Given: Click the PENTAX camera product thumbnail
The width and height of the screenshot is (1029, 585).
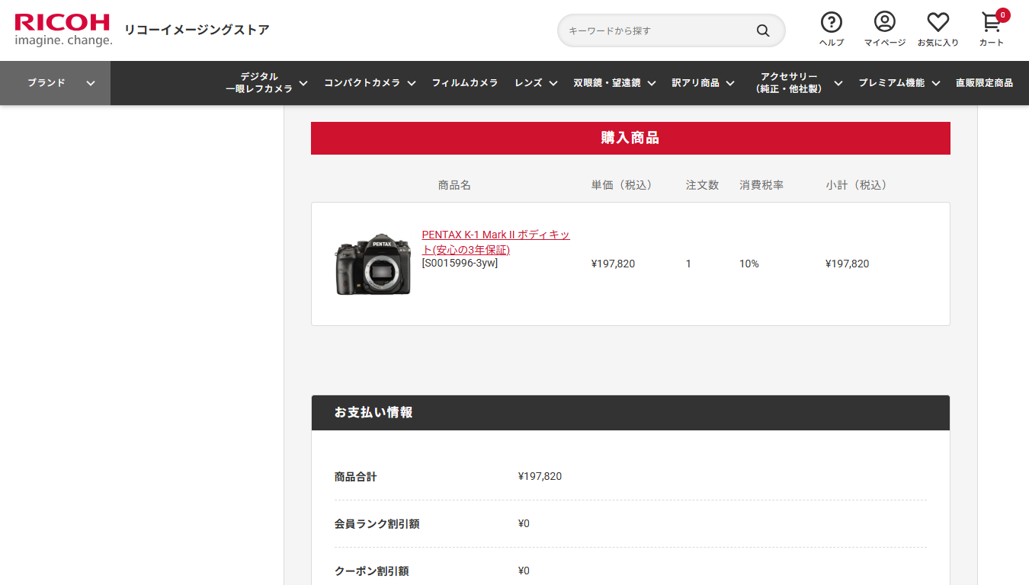Looking at the screenshot, I should 373,264.
